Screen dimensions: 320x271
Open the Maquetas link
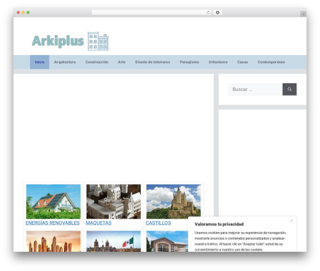(x=99, y=223)
